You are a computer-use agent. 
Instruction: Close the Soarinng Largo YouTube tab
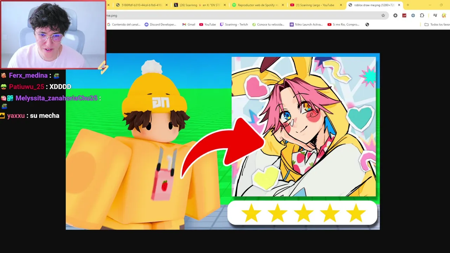(x=341, y=5)
